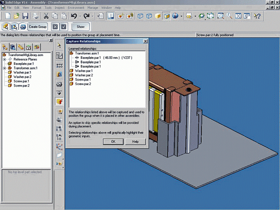This screenshot has width=280, height=210.
Task: Select Baseplate.par:1 46.00 mm relationship
Action: click(x=106, y=58)
